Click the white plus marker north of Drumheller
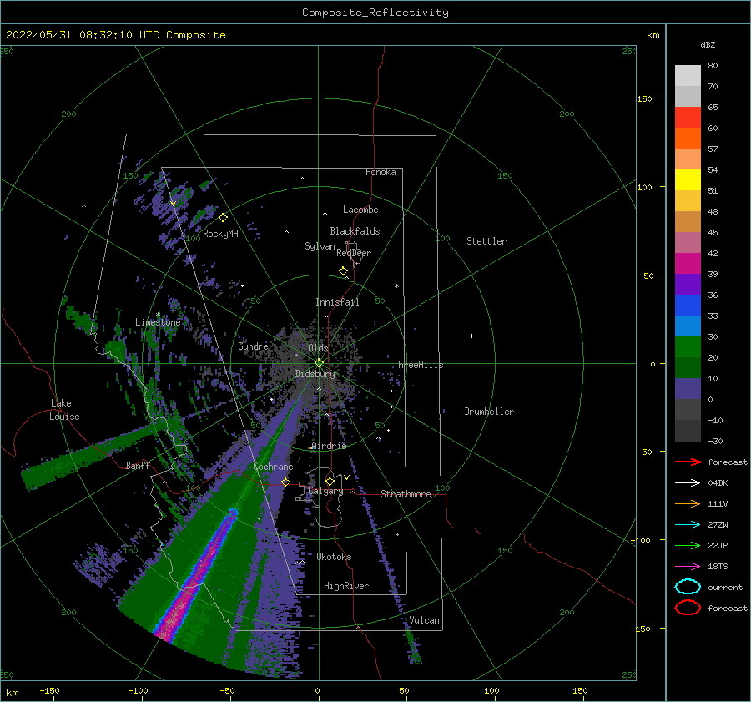The image size is (751, 702). 471,336
